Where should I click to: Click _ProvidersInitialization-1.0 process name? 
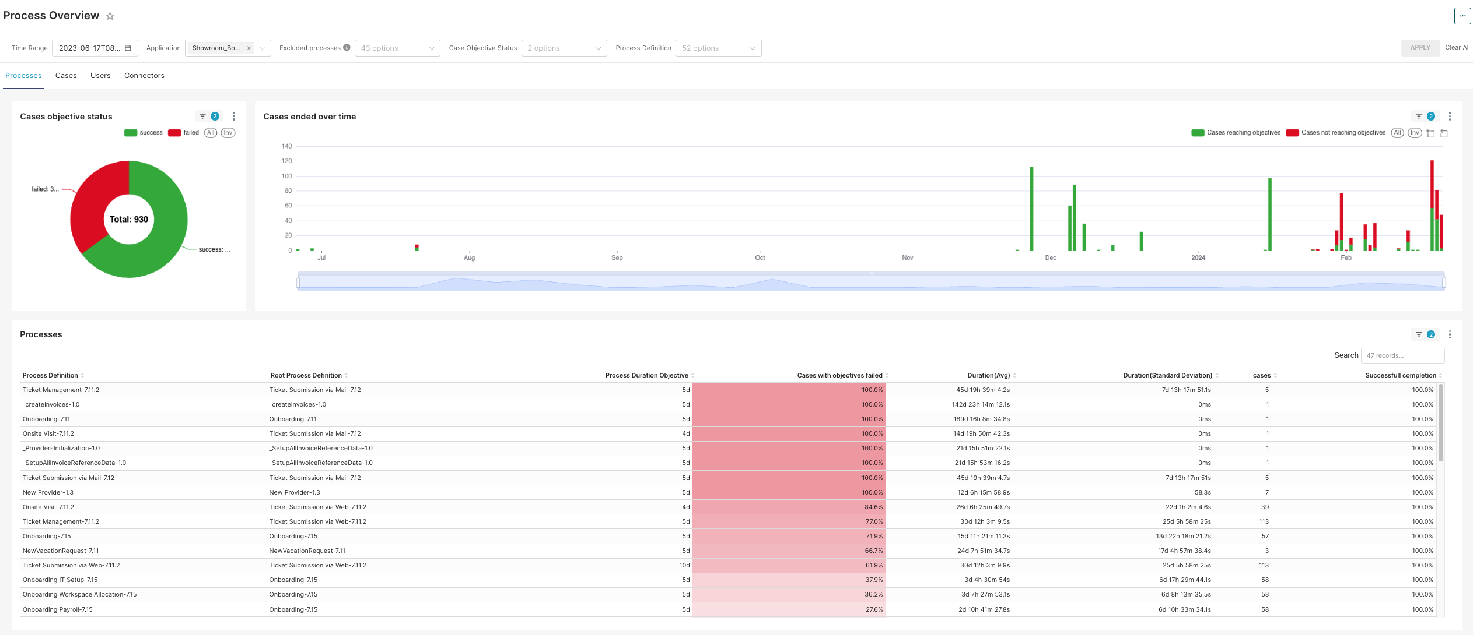click(x=61, y=449)
